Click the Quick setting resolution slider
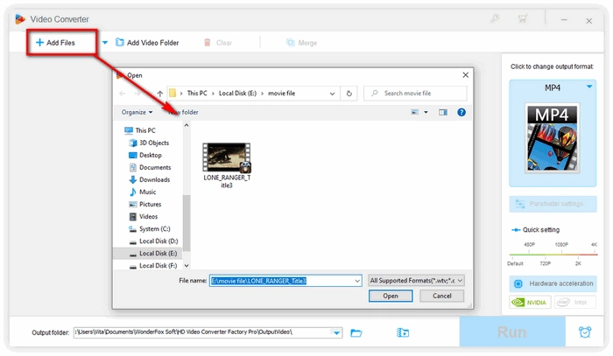Screen dimensions: 613x356 [x=553, y=255]
